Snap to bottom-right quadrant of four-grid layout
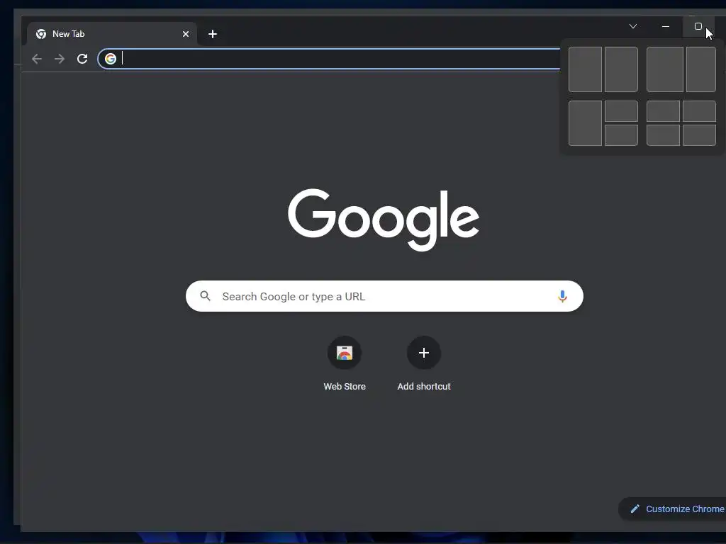 pyautogui.click(x=699, y=135)
